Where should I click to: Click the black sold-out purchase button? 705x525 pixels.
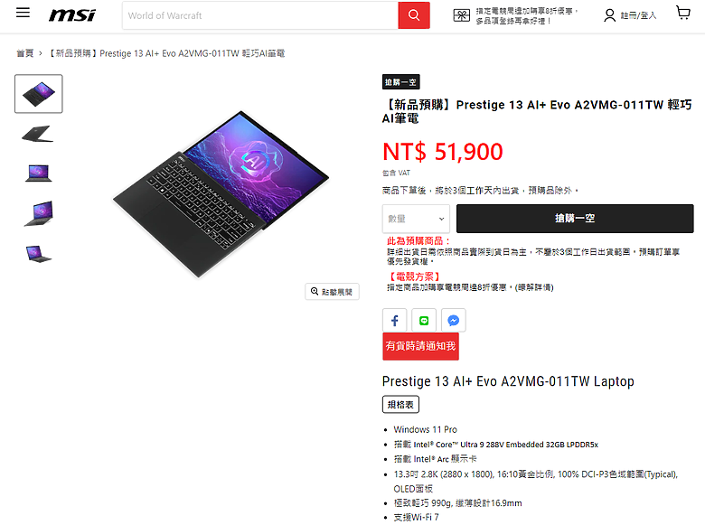click(575, 219)
